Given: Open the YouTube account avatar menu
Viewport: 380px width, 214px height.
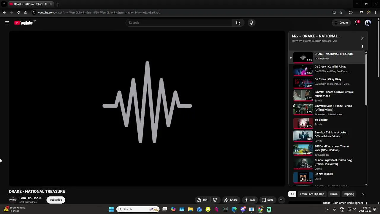Looking at the screenshot, I should tap(368, 23).
